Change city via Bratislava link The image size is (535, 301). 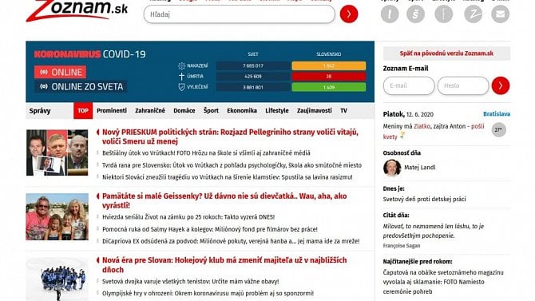[x=497, y=114]
